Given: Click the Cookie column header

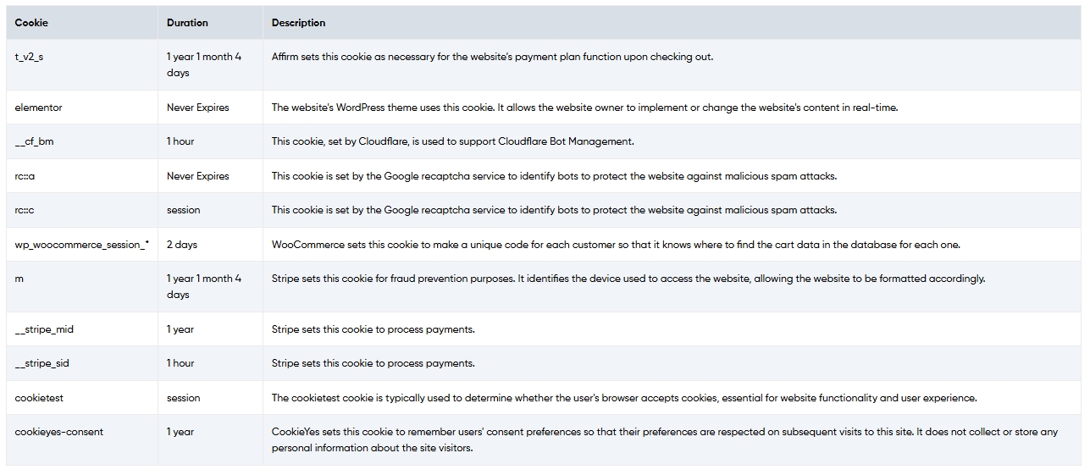Looking at the screenshot, I should 31,23.
